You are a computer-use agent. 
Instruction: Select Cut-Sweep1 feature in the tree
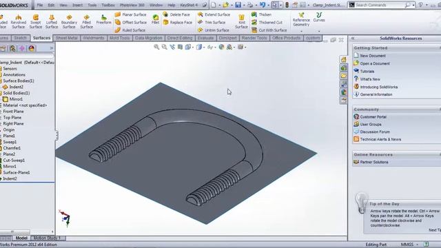(x=14, y=161)
